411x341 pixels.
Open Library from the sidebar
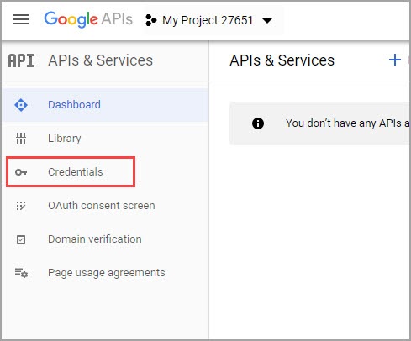[x=105, y=139]
